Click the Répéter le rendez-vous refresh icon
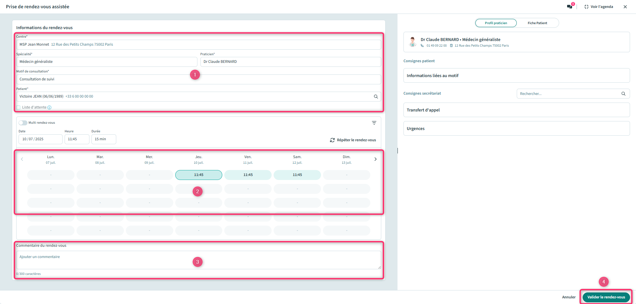 point(332,140)
